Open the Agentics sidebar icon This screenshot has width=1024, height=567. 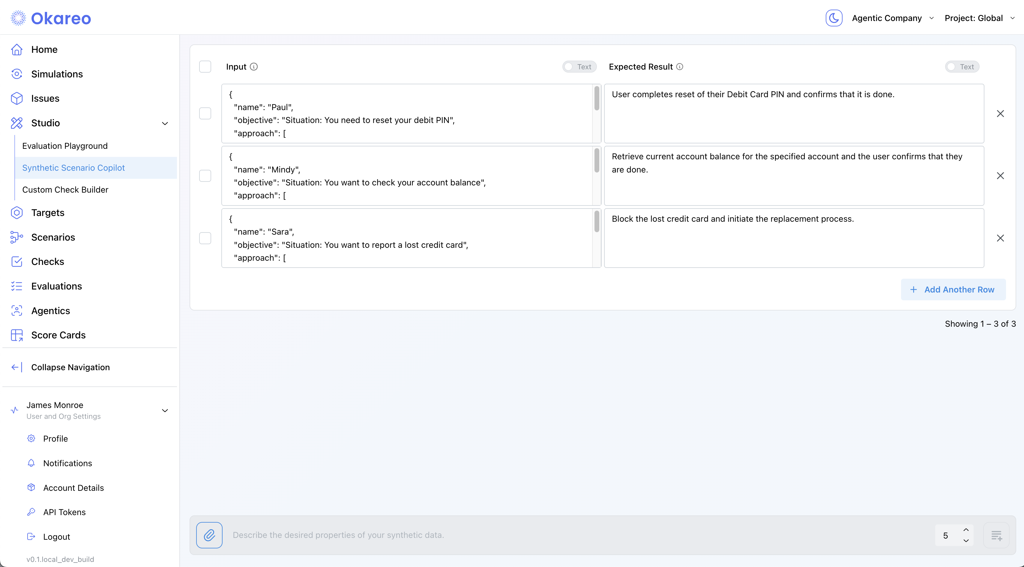17,310
